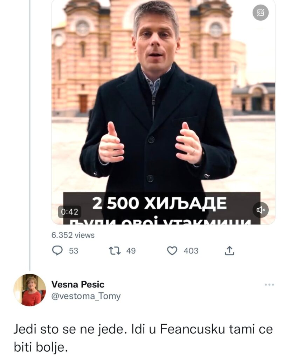
Task: Unmute the video sound
Action: (x=261, y=210)
